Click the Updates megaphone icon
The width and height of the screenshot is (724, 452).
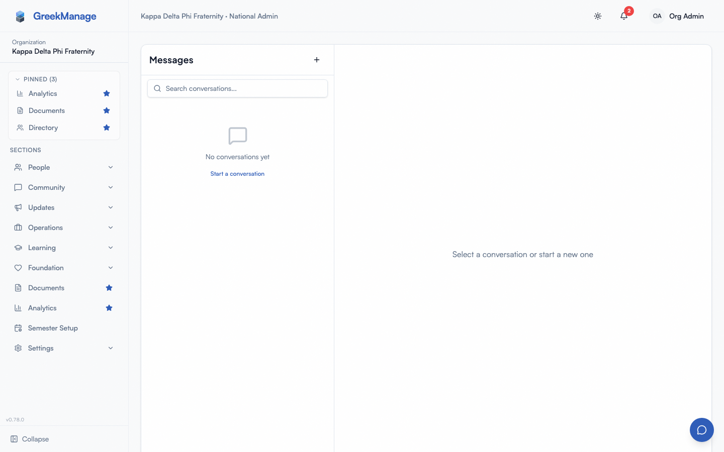click(x=18, y=207)
